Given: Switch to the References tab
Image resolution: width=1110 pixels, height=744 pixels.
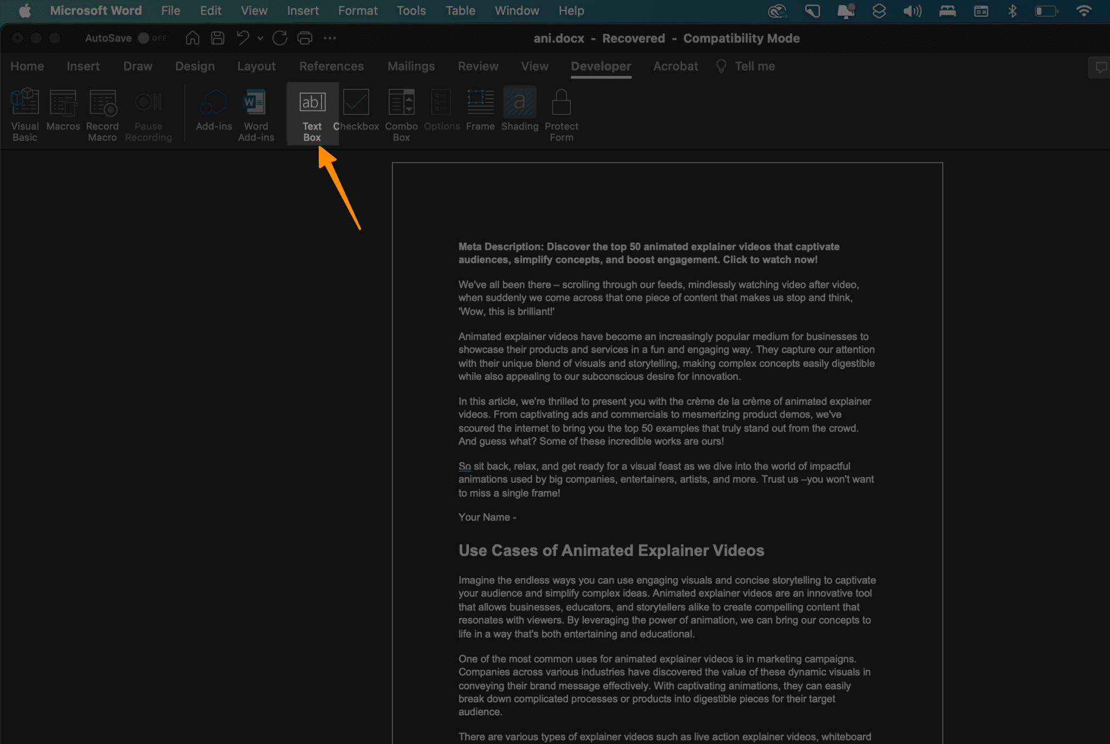Looking at the screenshot, I should pos(331,67).
